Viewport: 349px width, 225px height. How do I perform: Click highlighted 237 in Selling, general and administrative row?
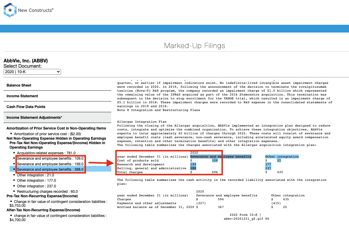pyautogui.click(x=268, y=168)
